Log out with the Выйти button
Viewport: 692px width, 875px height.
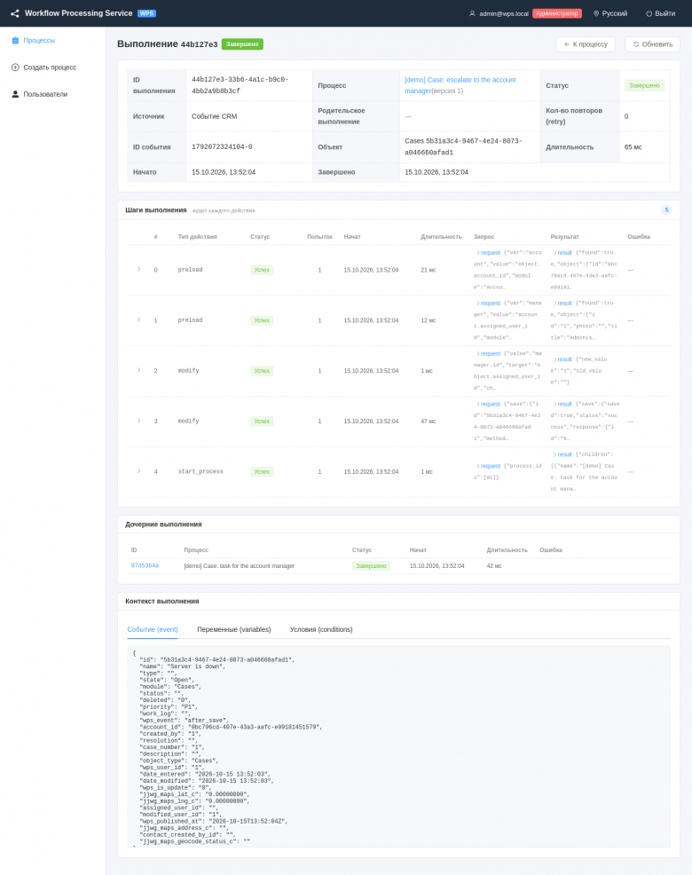pos(661,13)
